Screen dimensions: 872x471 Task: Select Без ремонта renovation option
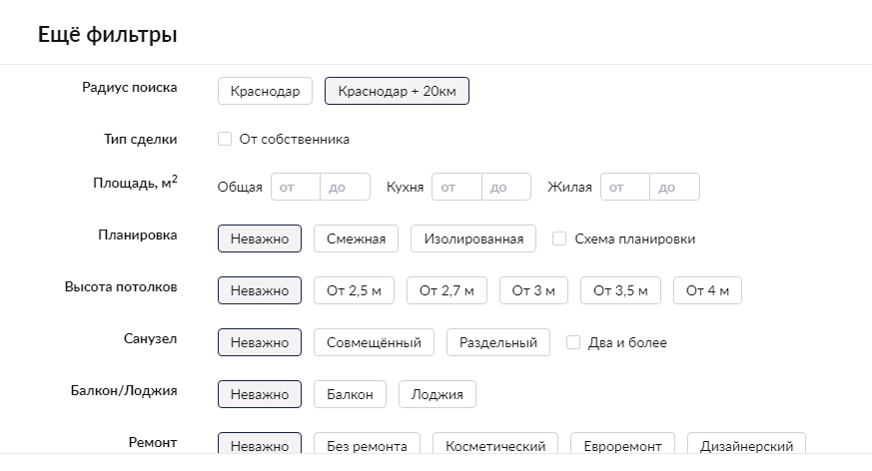pos(367,445)
